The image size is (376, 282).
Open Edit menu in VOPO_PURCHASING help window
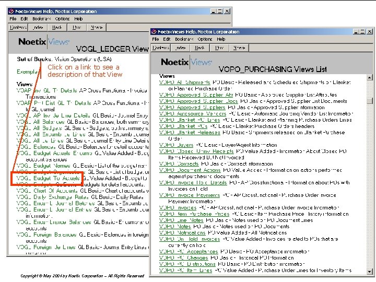click(167, 39)
